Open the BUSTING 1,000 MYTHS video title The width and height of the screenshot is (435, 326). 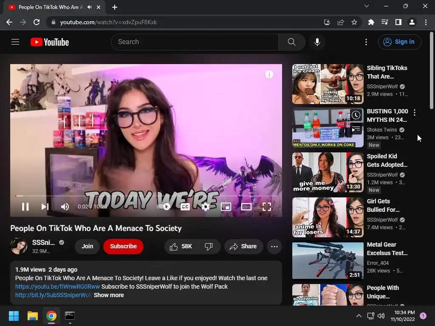tap(387, 115)
